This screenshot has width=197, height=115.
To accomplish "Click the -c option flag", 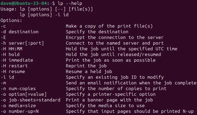I will click(3, 26).
